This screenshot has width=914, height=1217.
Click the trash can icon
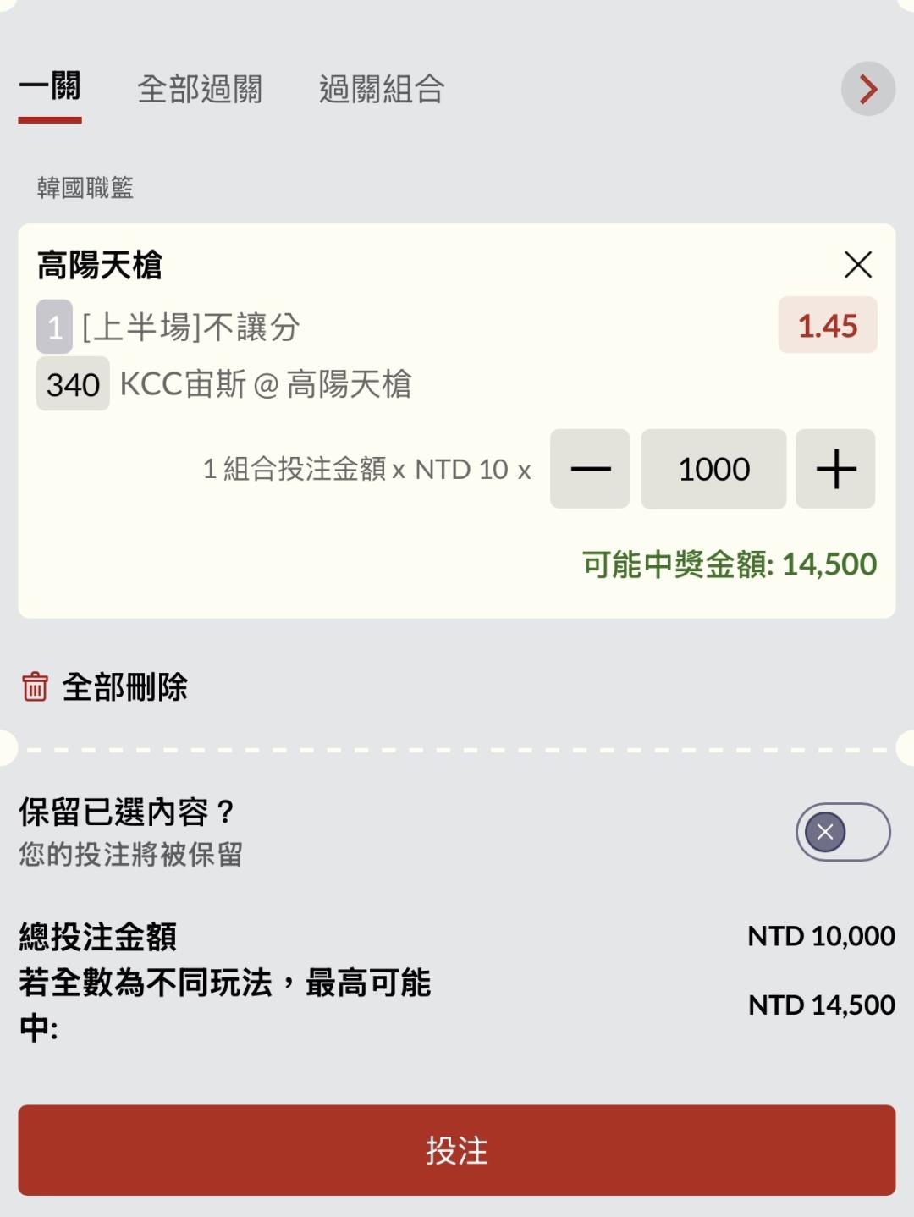(35, 686)
